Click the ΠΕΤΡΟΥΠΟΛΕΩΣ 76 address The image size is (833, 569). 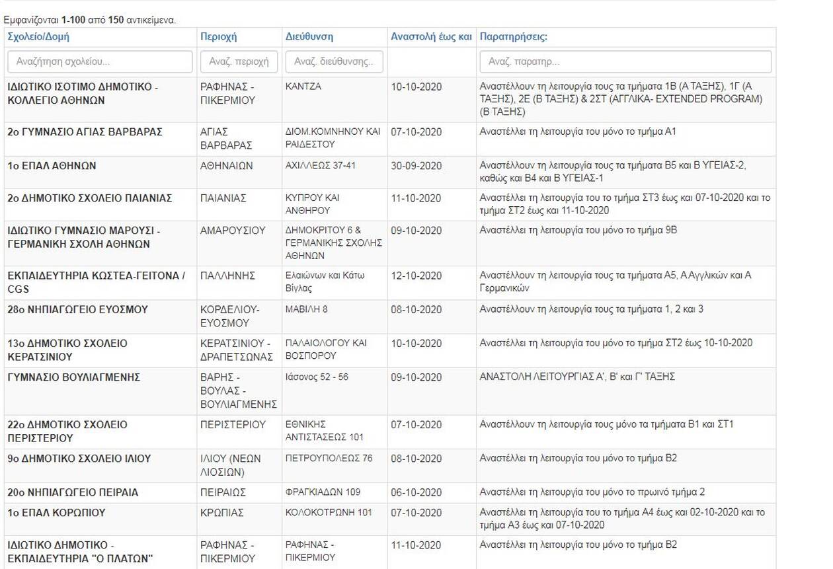coord(329,458)
